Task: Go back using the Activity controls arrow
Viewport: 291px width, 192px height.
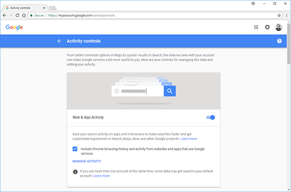Action: coord(59,41)
